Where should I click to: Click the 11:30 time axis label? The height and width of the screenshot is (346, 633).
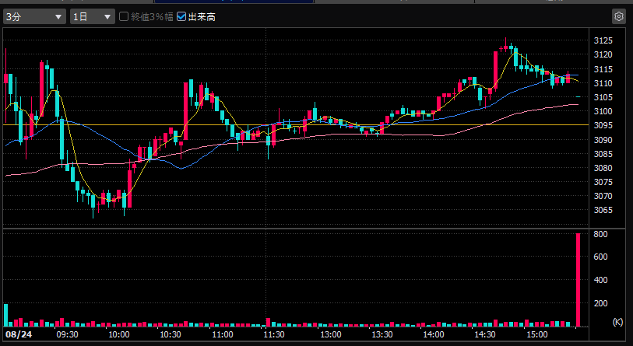click(274, 334)
